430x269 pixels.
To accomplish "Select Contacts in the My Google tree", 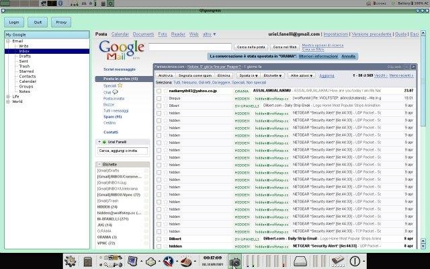I will (x=28, y=76).
